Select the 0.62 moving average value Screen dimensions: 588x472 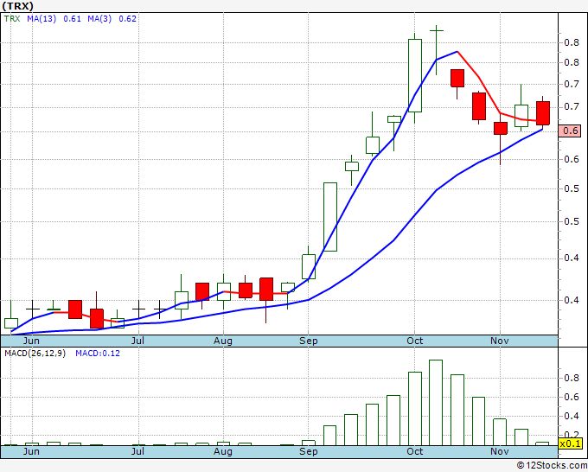coord(127,19)
